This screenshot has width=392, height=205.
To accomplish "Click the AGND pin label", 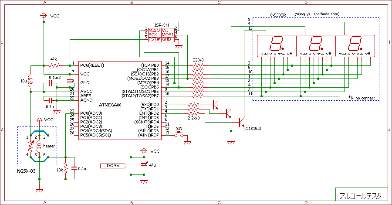I will click(86, 100).
